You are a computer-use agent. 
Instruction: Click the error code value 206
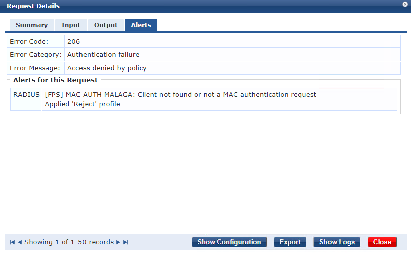(x=73, y=41)
